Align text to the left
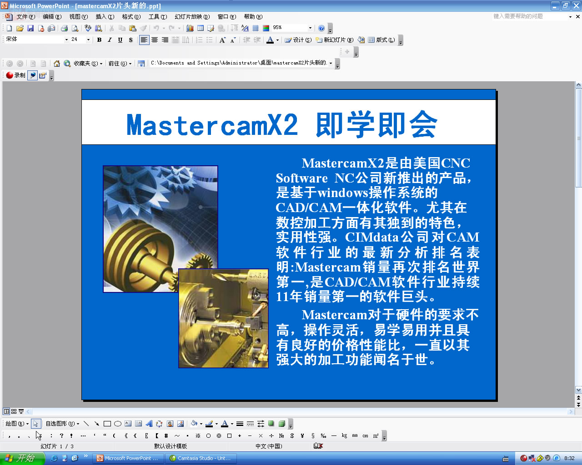582x465 pixels. 144,40
